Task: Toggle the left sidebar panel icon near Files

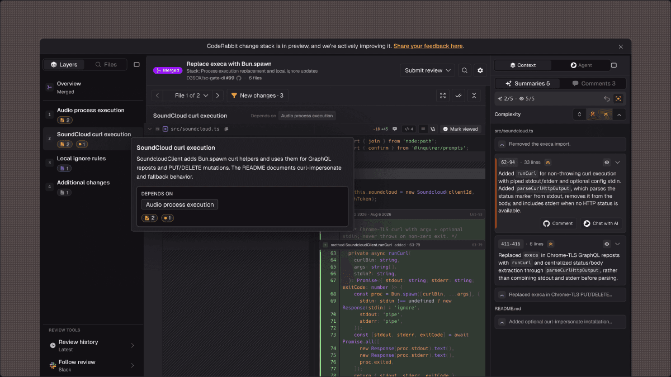Action: (136, 65)
